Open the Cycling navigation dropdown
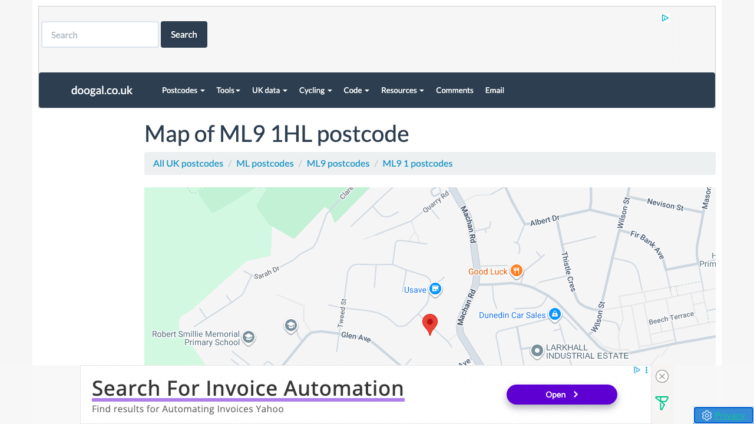This screenshot has width=754, height=424. click(315, 90)
